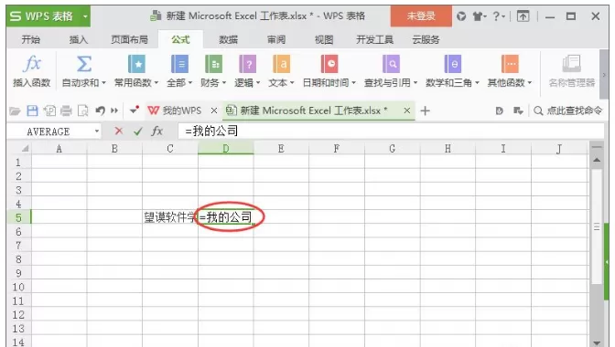The height and width of the screenshot is (347, 615).
Task: Cancel formula entry with red X
Action: point(118,131)
